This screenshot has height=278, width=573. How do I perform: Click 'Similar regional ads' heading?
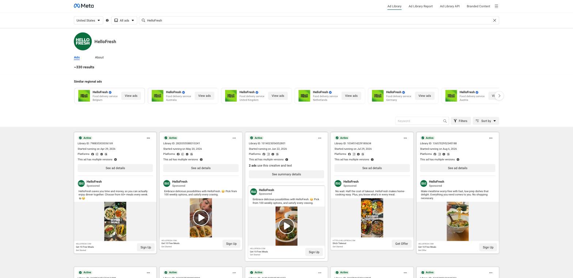coord(88,81)
